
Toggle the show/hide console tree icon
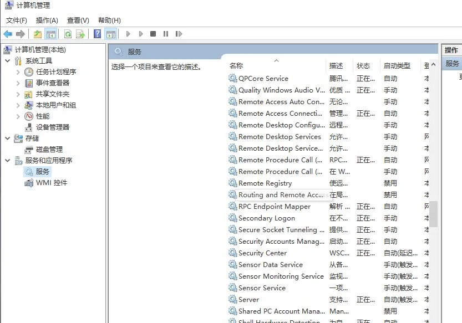point(50,34)
